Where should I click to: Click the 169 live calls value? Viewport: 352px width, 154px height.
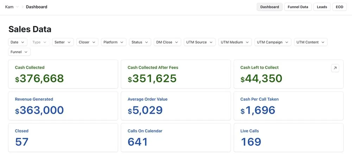click(251, 142)
